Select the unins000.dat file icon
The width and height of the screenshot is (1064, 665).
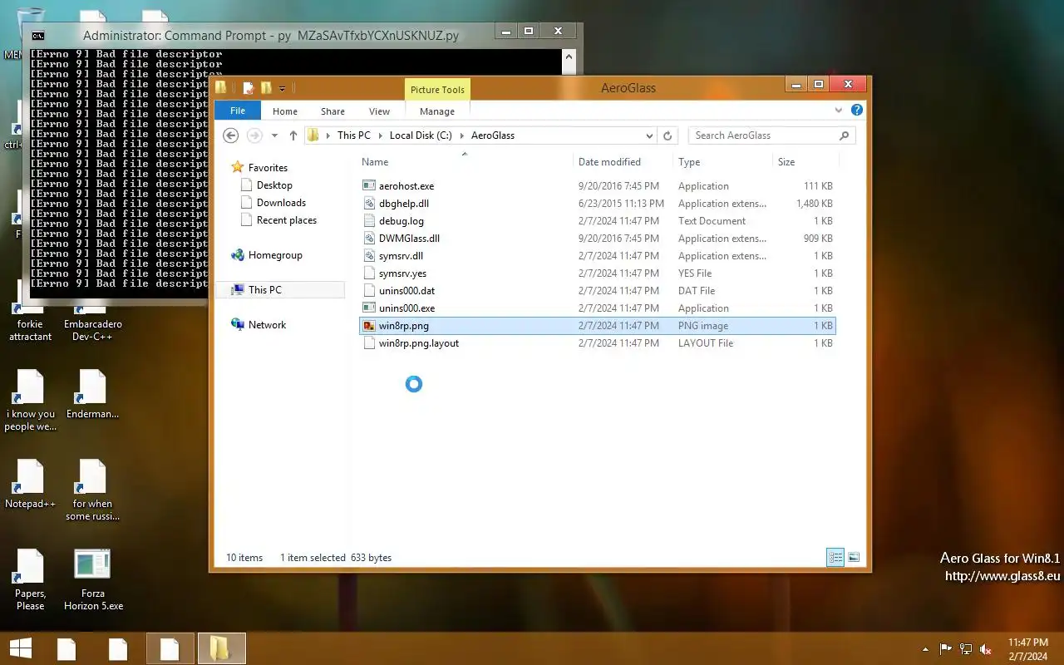pos(370,291)
